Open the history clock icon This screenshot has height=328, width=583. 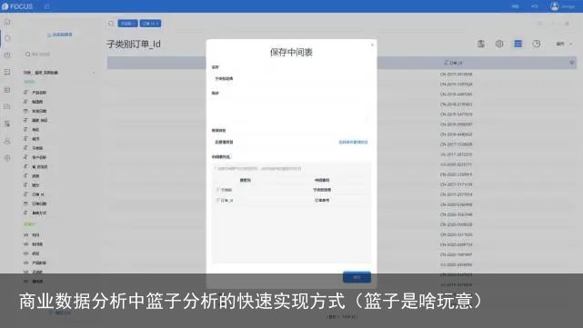[x=536, y=44]
